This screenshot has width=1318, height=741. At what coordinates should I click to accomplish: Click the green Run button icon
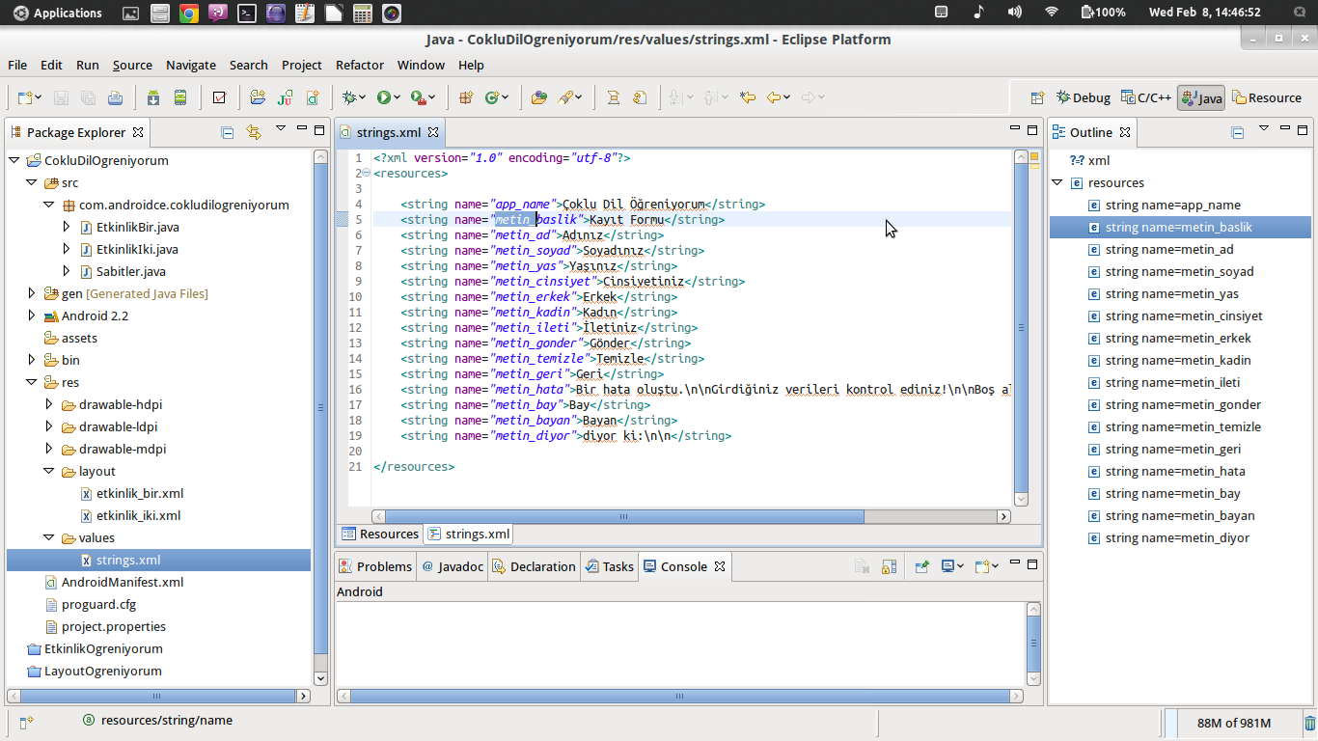click(x=384, y=97)
